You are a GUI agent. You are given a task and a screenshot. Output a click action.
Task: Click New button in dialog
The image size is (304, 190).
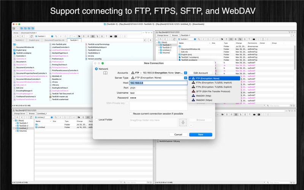pyautogui.click(x=201, y=135)
